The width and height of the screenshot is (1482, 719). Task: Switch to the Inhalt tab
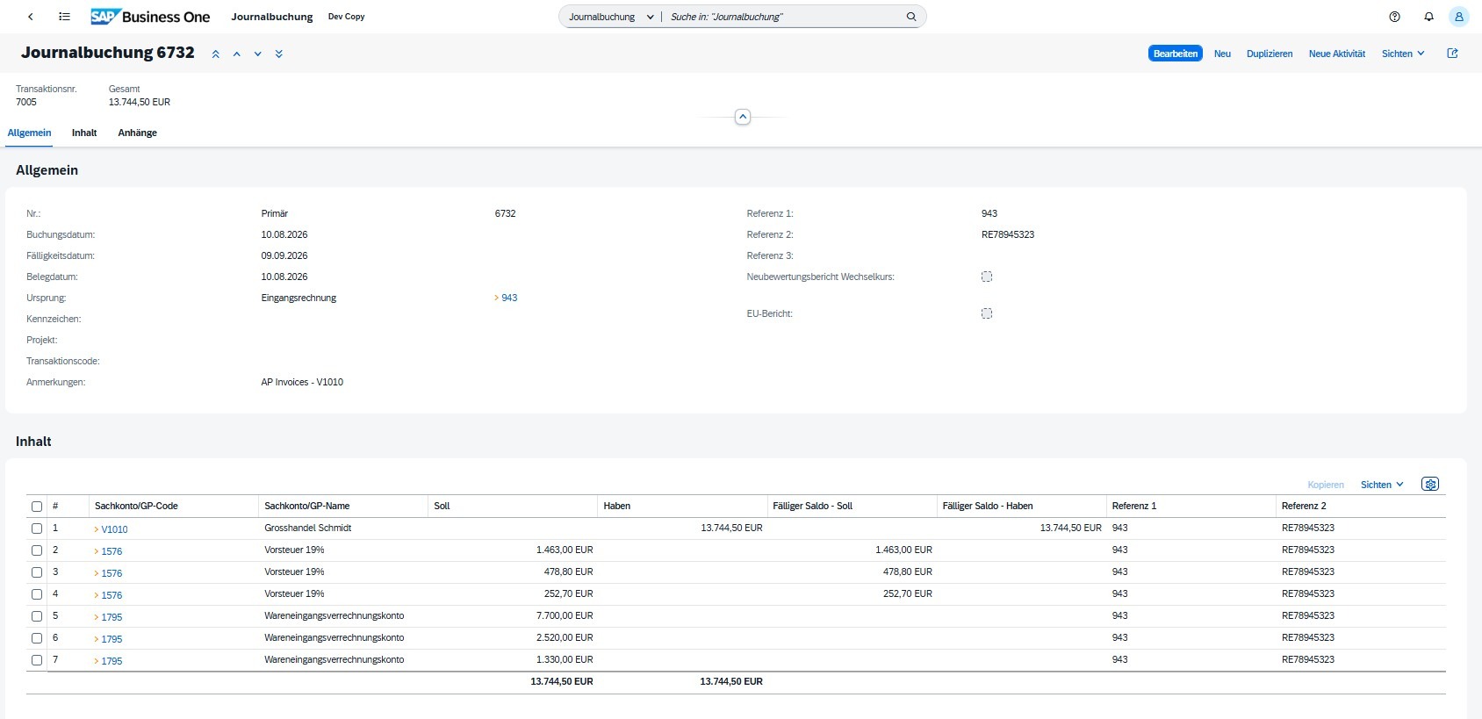click(x=84, y=133)
